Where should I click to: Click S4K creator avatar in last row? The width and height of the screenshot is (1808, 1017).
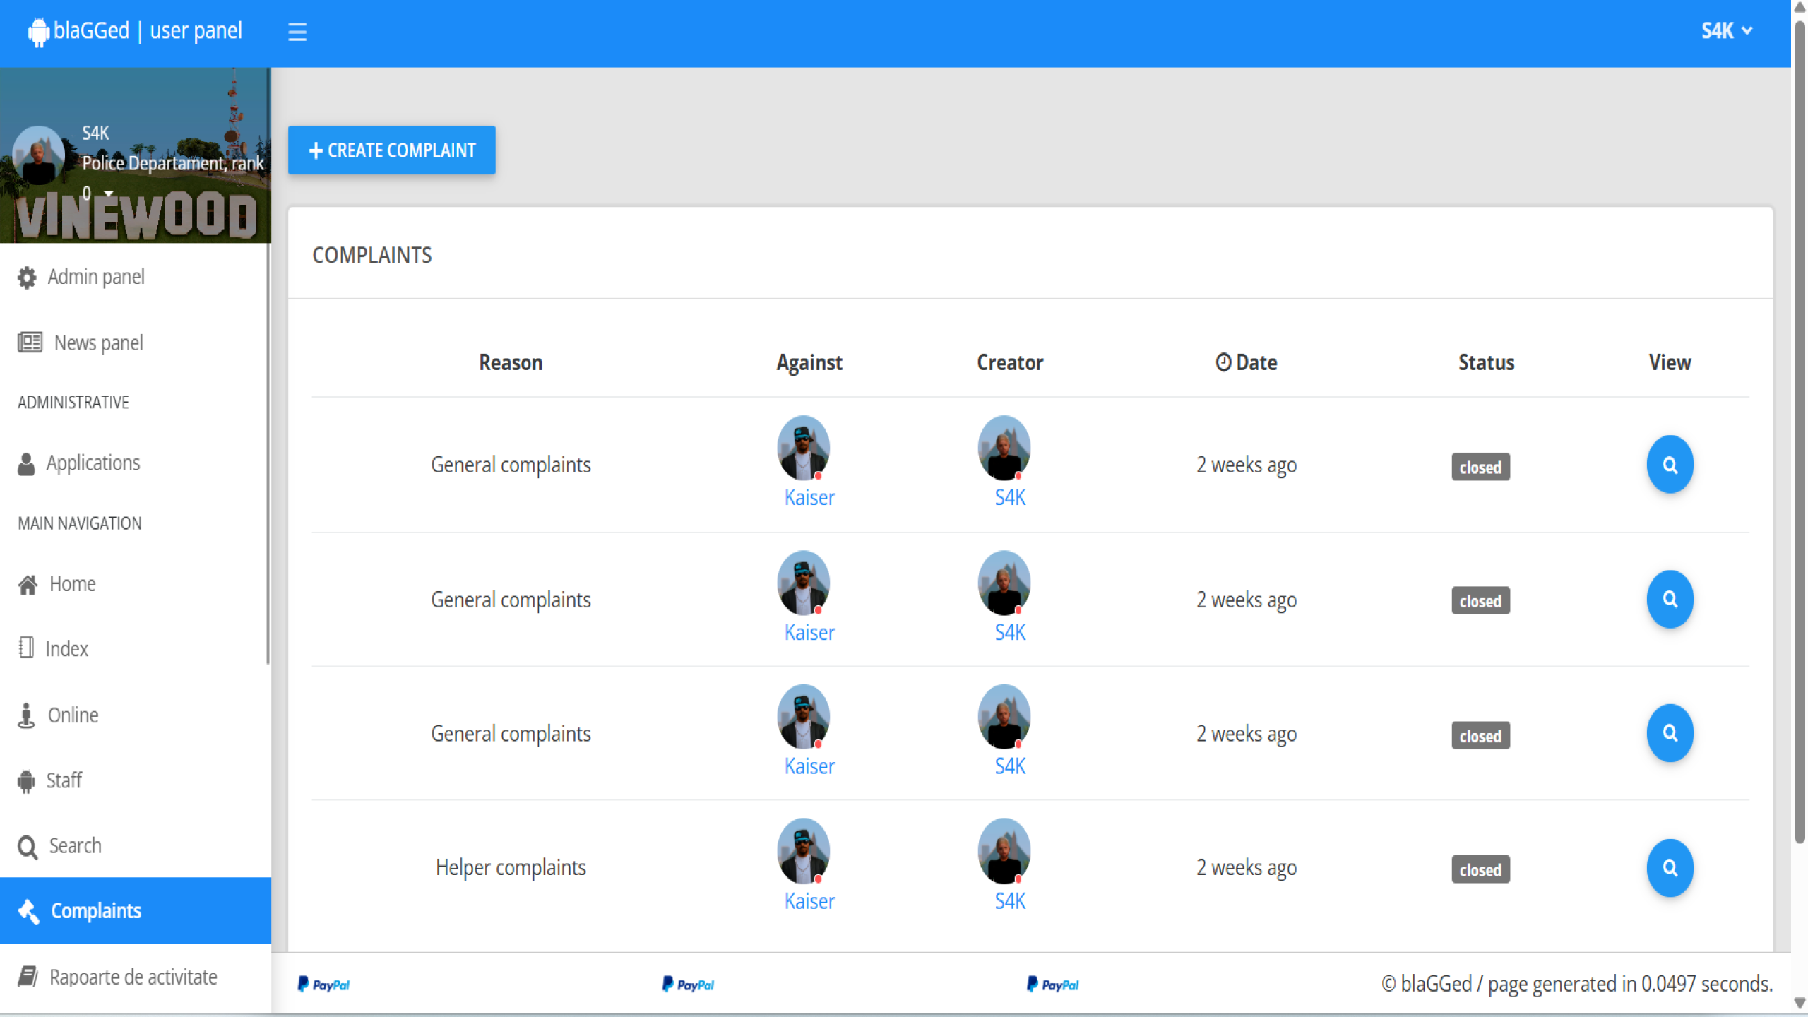(x=1004, y=850)
